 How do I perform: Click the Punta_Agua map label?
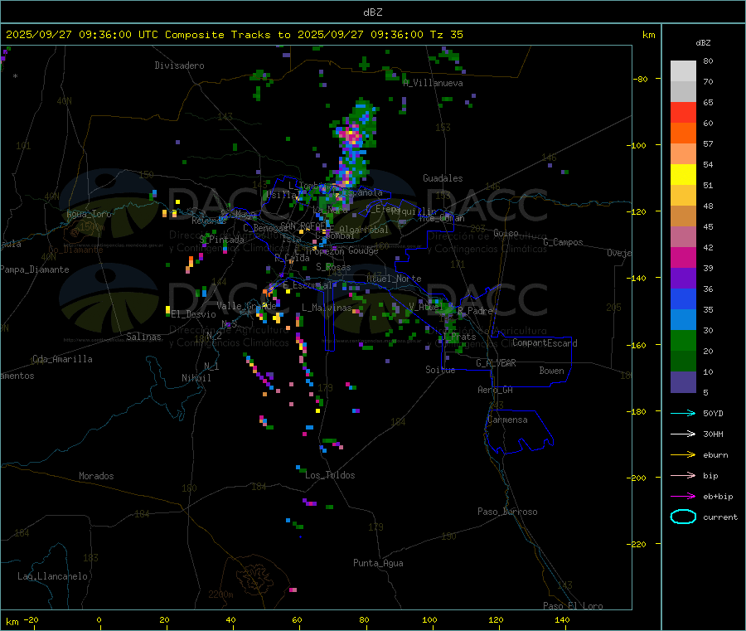[x=378, y=563]
